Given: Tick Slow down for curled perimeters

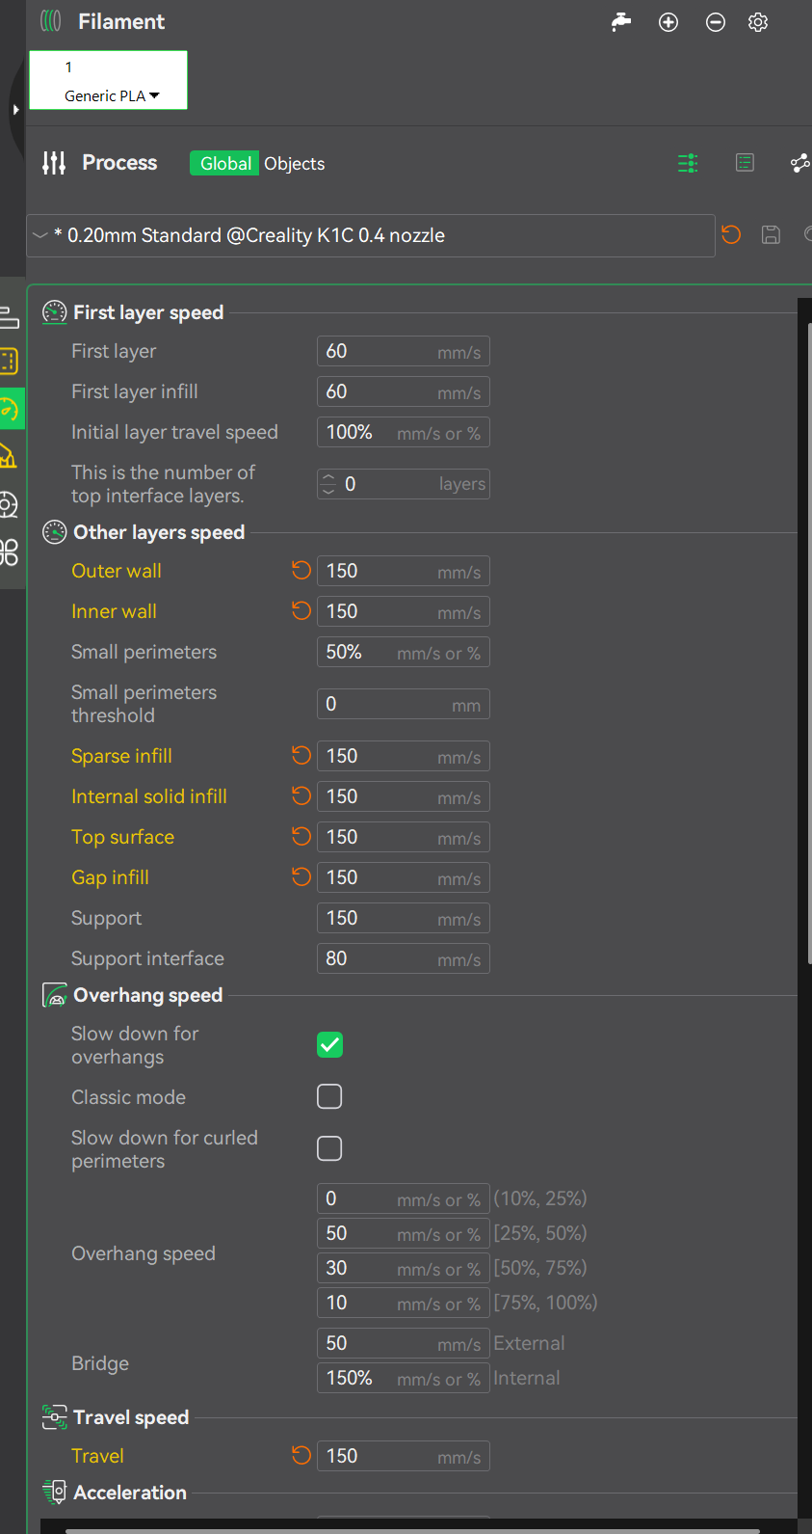Looking at the screenshot, I should pyautogui.click(x=329, y=1148).
